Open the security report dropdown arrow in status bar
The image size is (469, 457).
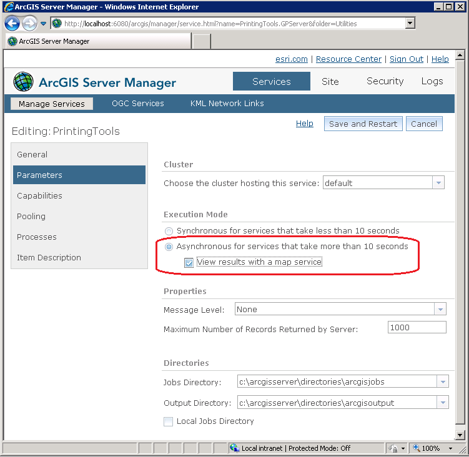click(403, 448)
